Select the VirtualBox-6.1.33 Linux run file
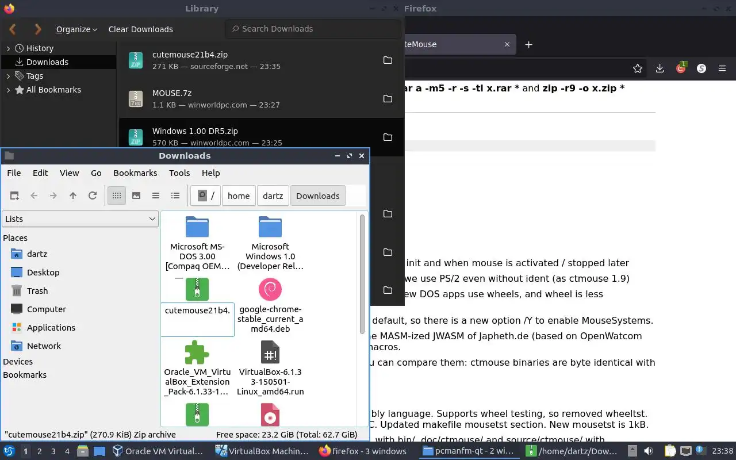736x460 pixels. tap(270, 352)
